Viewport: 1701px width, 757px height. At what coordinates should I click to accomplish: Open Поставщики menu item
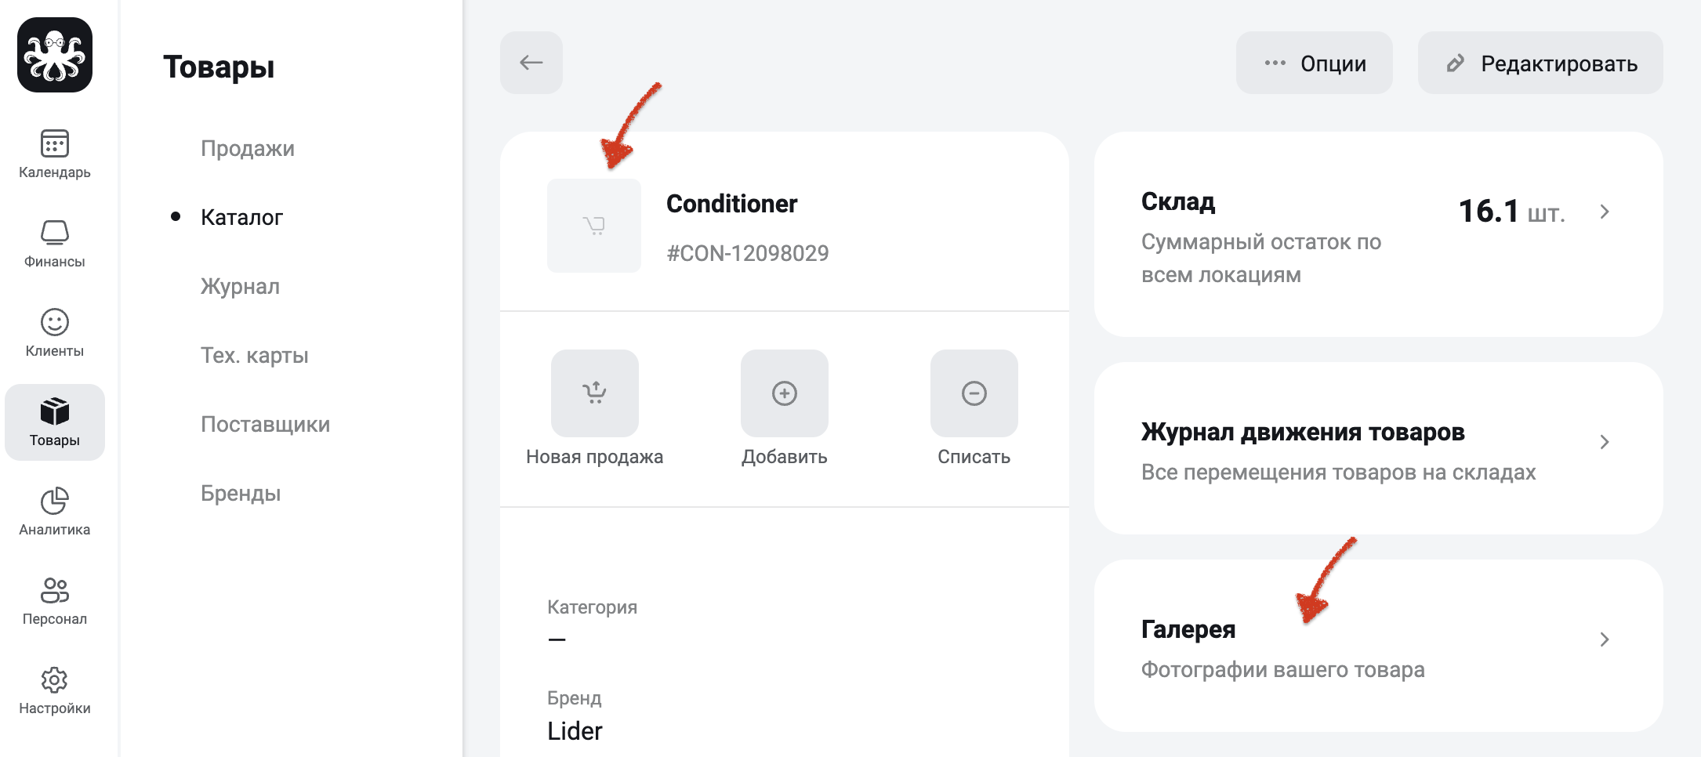[266, 424]
